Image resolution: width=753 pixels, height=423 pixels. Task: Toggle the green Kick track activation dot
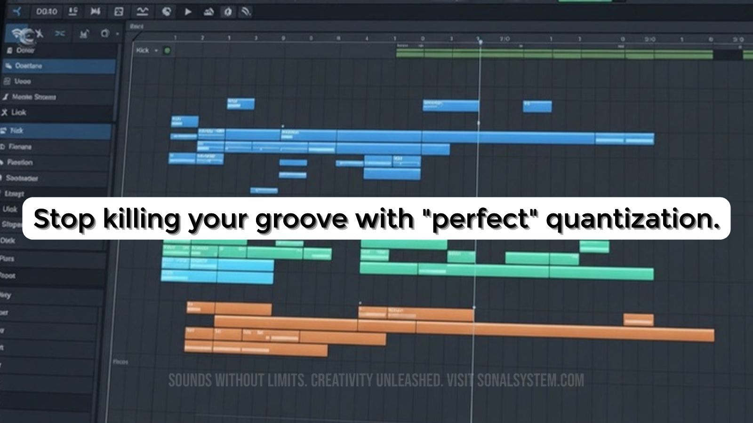[167, 50]
